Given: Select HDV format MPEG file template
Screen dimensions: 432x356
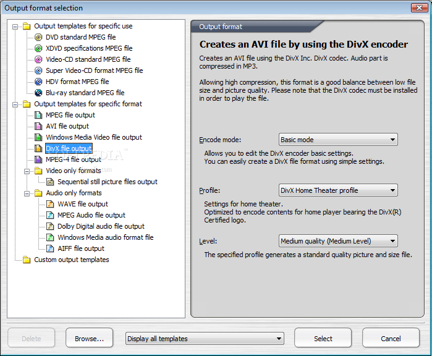Looking at the screenshot, I should pyautogui.click(x=77, y=82).
